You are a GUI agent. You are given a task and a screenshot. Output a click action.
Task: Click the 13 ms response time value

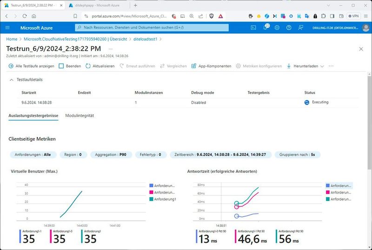(x=208, y=238)
